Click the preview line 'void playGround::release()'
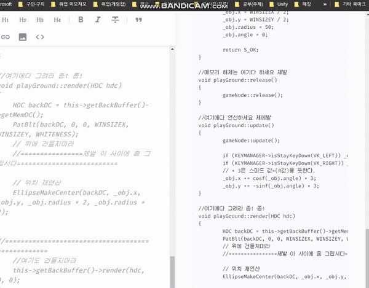Screen dimensions: 369x288 click(237, 80)
